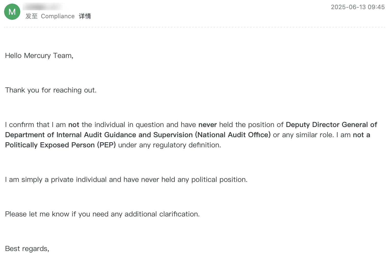Click the private individual sentence
Image resolution: width=390 pixels, height=253 pixels.
point(126,180)
